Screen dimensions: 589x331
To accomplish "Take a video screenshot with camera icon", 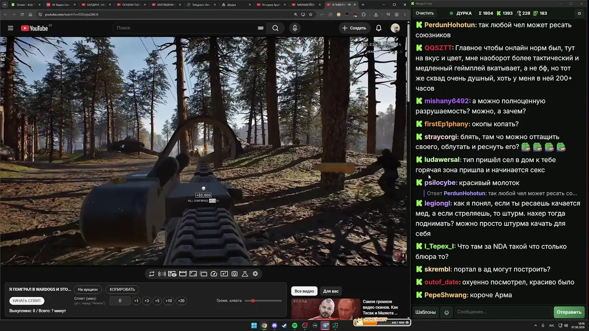I will pos(235,274).
